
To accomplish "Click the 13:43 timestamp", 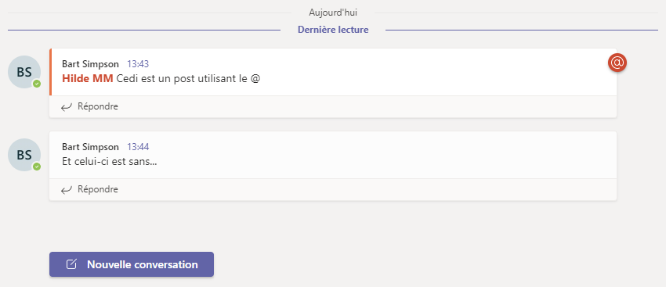I will (138, 64).
